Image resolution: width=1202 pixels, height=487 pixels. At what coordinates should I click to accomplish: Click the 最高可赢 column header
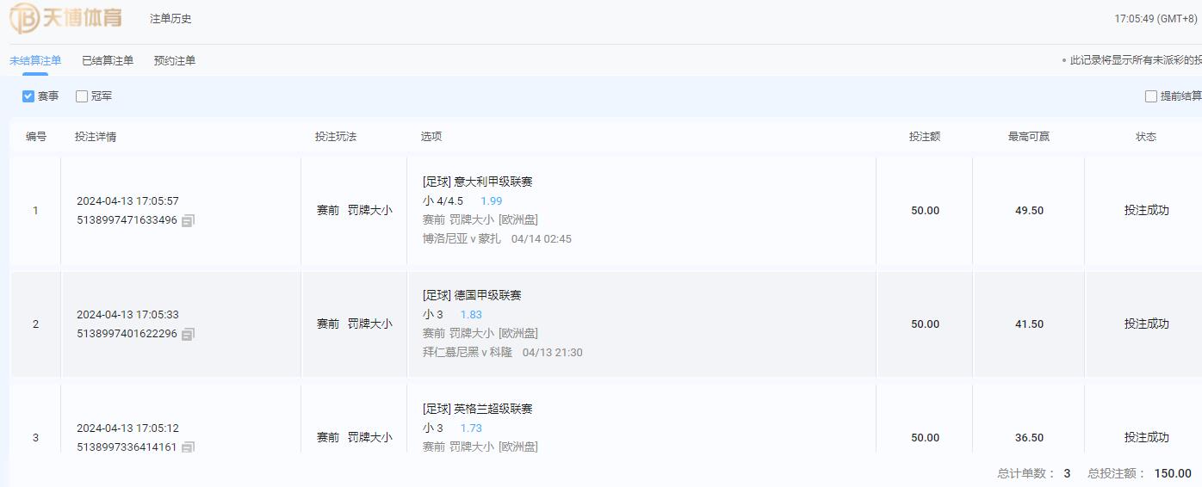coord(1029,137)
